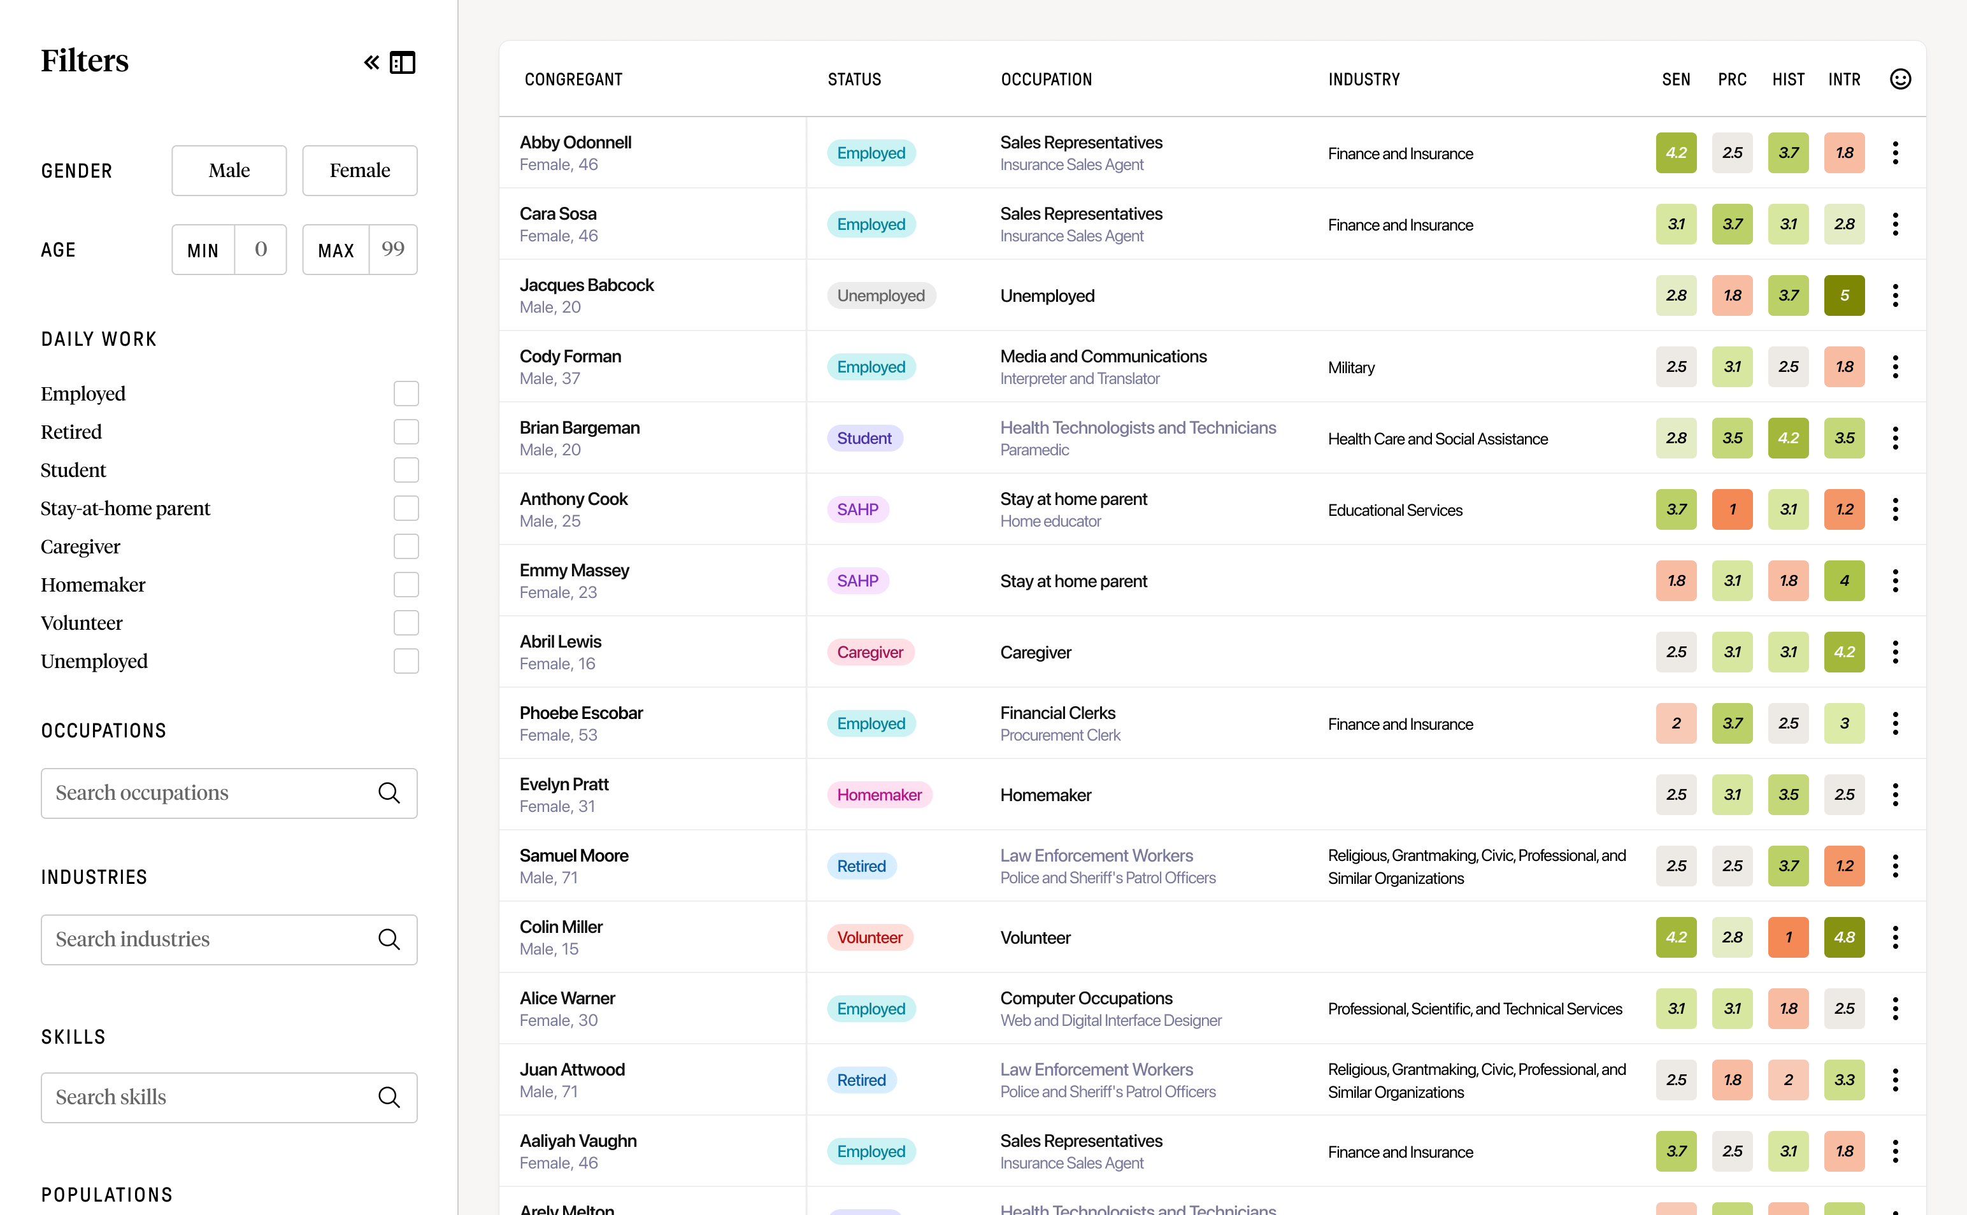
Task: Select the Female gender button
Action: click(359, 171)
